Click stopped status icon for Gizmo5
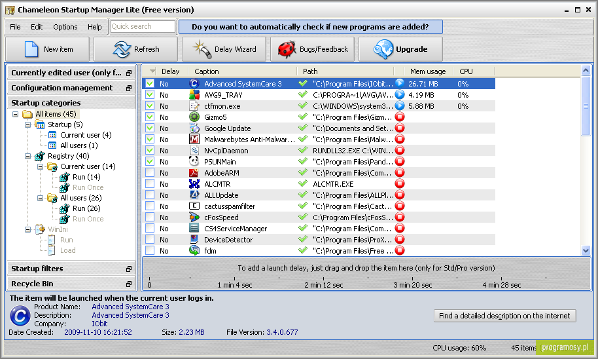 [400, 117]
